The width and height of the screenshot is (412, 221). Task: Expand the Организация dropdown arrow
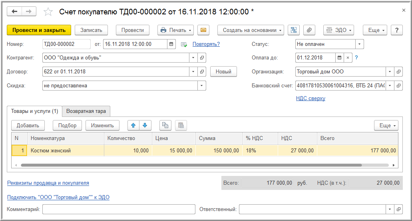390,71
